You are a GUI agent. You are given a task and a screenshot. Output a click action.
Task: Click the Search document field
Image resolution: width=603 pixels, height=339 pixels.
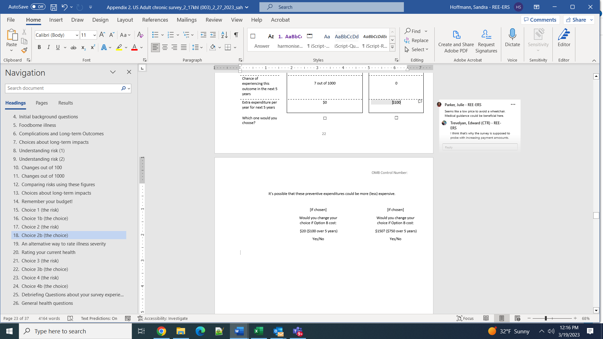pyautogui.click(x=63, y=88)
